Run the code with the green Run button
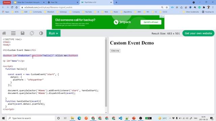 53,33
